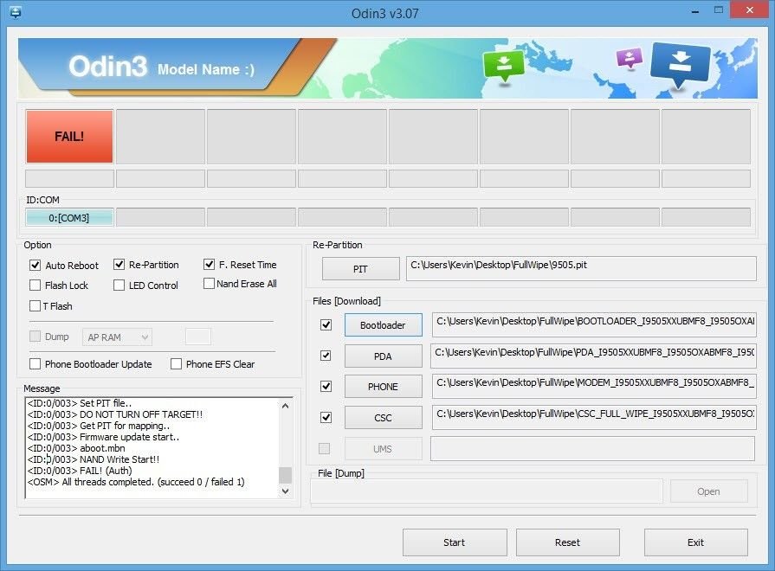This screenshot has width=775, height=571.
Task: Click the CSC_FULL_WIPE file path field
Action: [594, 417]
